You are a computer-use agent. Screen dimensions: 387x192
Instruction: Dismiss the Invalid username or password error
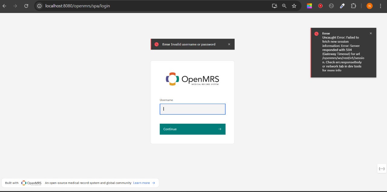click(x=229, y=44)
